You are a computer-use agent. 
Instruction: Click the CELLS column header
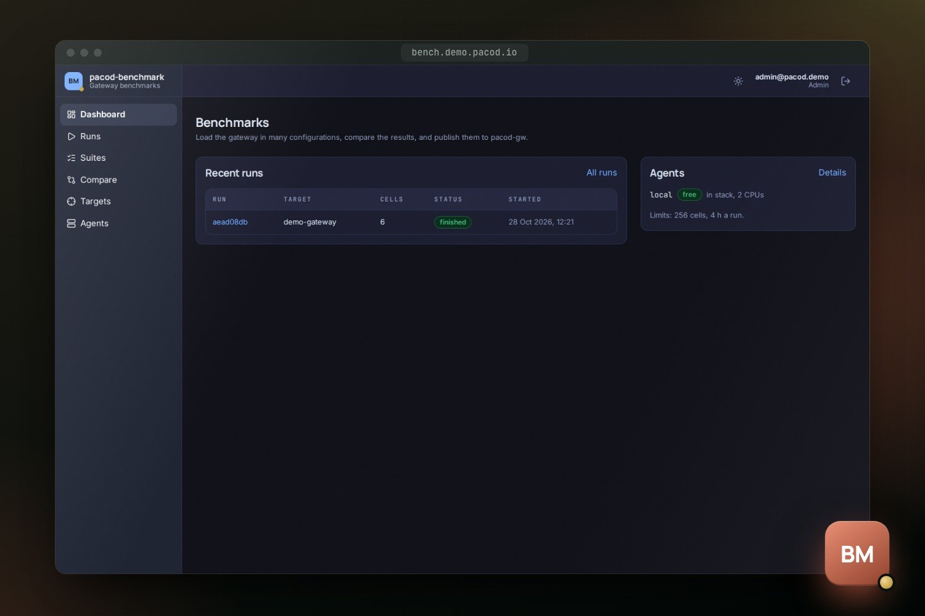click(392, 200)
